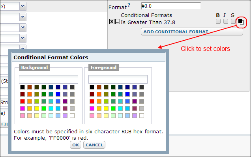Click the Background hex color field
This screenshot has height=157, width=251.
pyautogui.click(x=49, y=79)
